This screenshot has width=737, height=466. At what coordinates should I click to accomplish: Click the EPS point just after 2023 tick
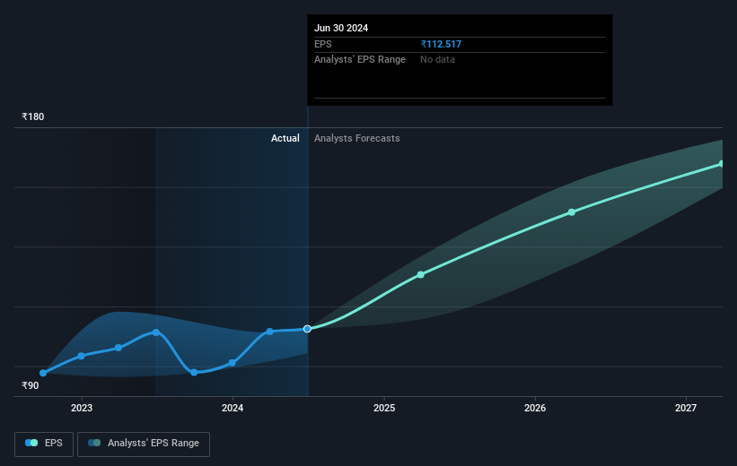click(x=82, y=356)
